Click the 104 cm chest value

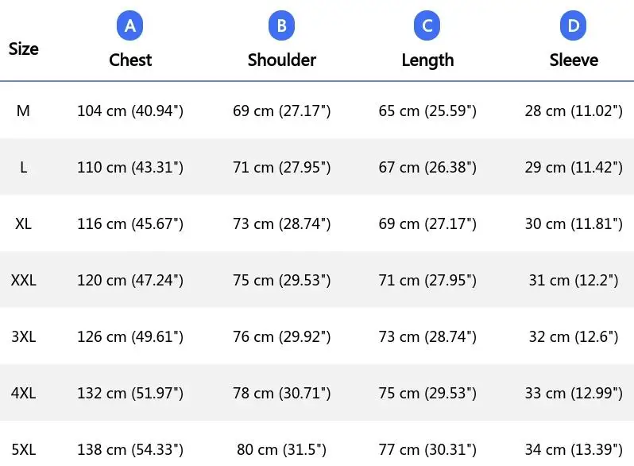(x=130, y=111)
